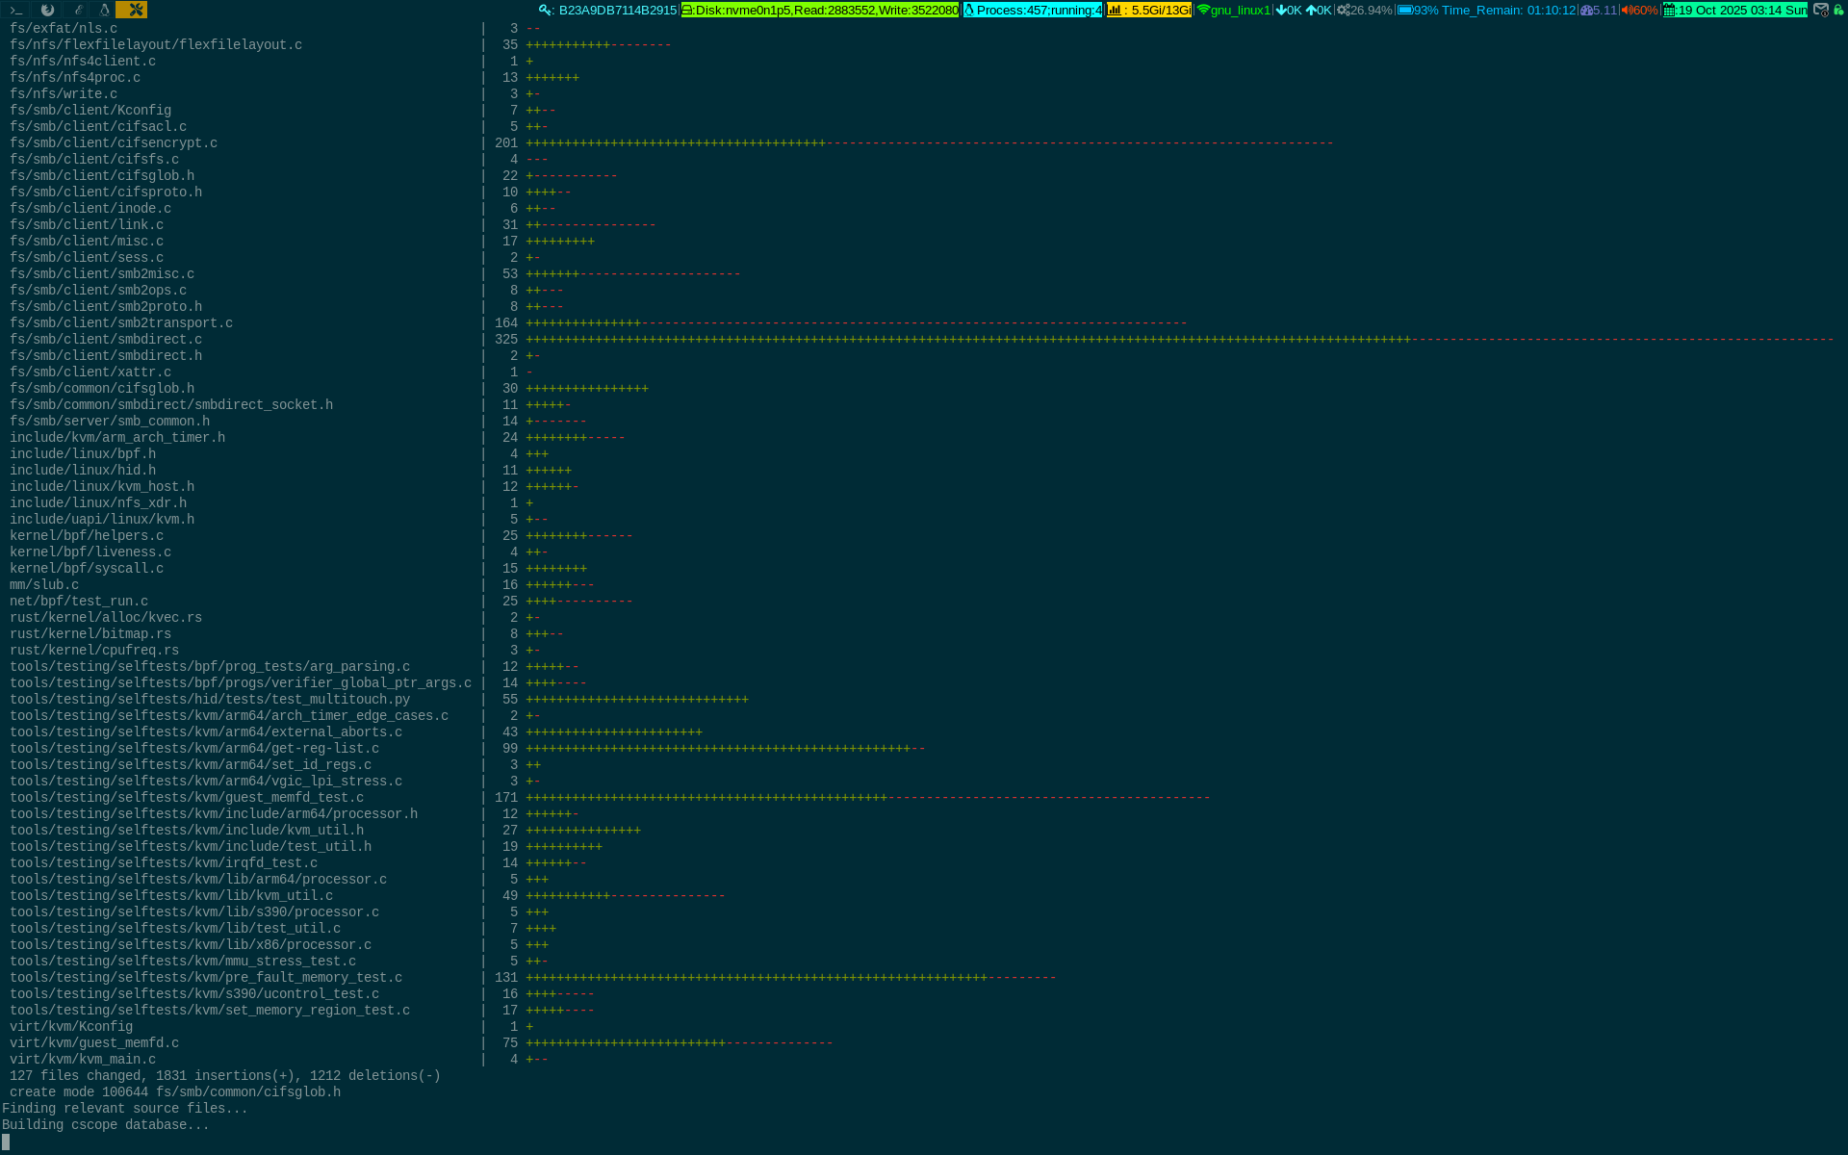Screen dimensions: 1848x1155
Task: Click the system load 5.11 gauge
Action: (x=1599, y=10)
